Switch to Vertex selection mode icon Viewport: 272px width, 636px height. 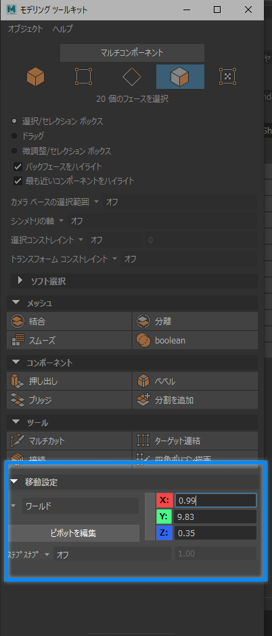click(x=84, y=77)
